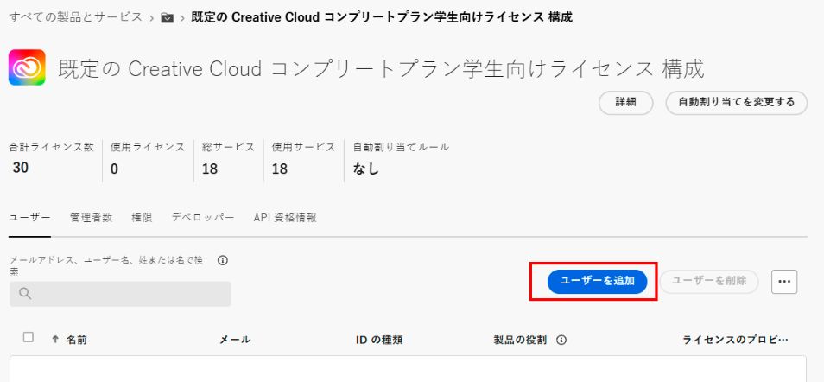The height and width of the screenshot is (382, 824).
Task: Toggle the select-all users checkbox
Action: click(29, 338)
